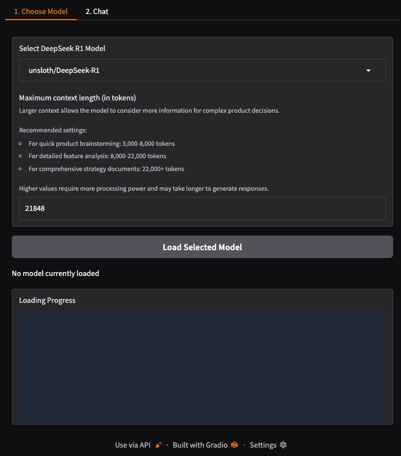Click inside the Loading Progress output box
401x456 pixels.
pos(202,367)
